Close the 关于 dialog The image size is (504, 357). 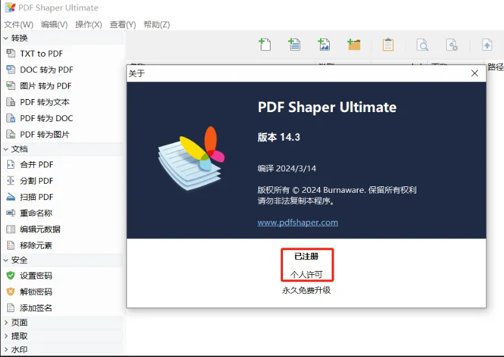[475, 74]
